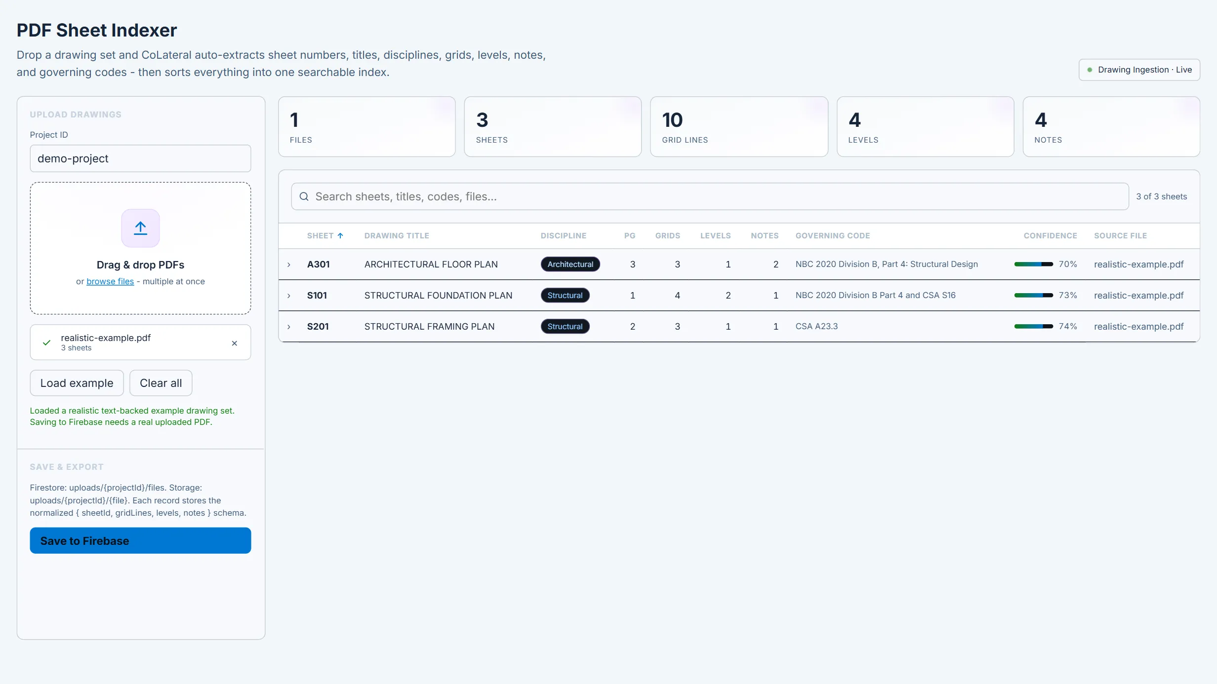Click the magnifier icon in search bar
Viewport: 1217px width, 684px height.
tap(304, 196)
